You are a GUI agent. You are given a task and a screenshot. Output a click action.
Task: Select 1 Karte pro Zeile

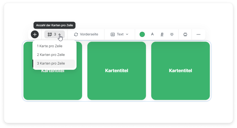point(50,46)
